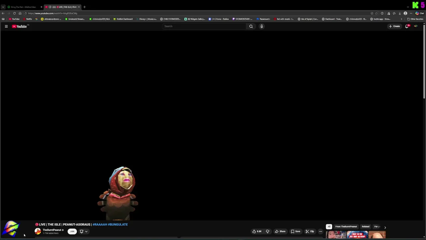Image resolution: width=426 pixels, height=240 pixels.
Task: Join TheBurntPeanut channel membership
Action: [x=72, y=231]
